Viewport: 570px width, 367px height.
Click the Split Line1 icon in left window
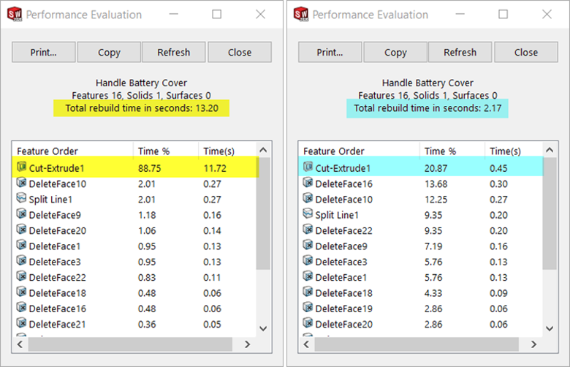pyautogui.click(x=22, y=198)
